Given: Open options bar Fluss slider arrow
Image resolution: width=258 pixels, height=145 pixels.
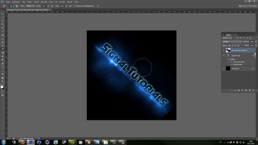Looking at the screenshot, I should click(66, 6).
